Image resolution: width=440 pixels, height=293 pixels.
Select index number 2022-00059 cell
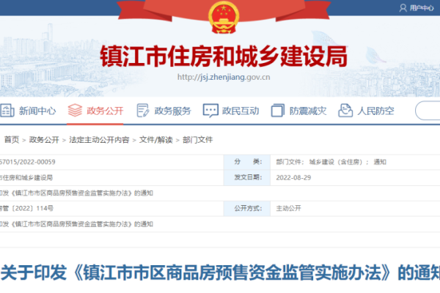pyautogui.click(x=111, y=162)
